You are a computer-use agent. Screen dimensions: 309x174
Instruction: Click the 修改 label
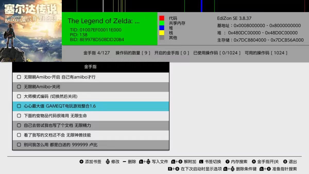[x=115, y=162]
